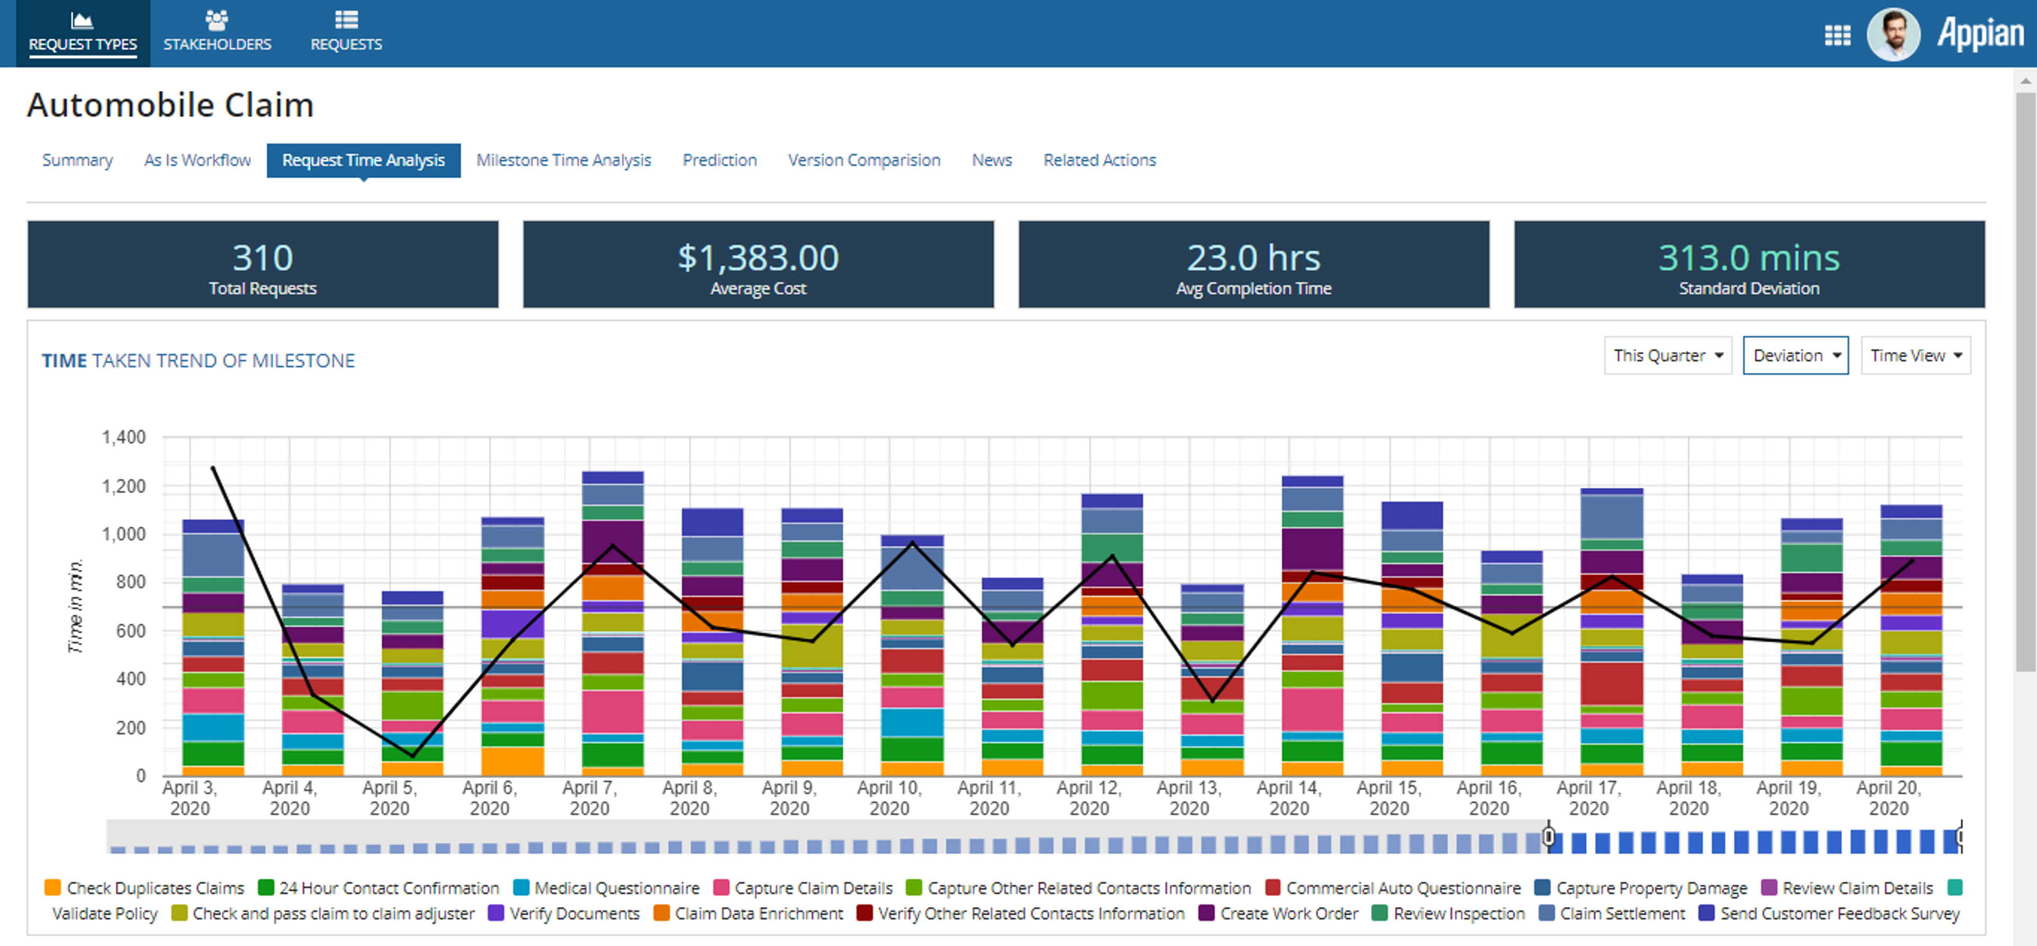
Task: Toggle Capture Other Related Contacts Information legend
Action: [x=1078, y=888]
